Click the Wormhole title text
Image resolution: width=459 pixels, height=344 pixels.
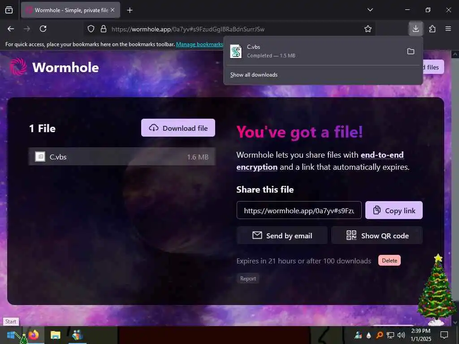[65, 68]
